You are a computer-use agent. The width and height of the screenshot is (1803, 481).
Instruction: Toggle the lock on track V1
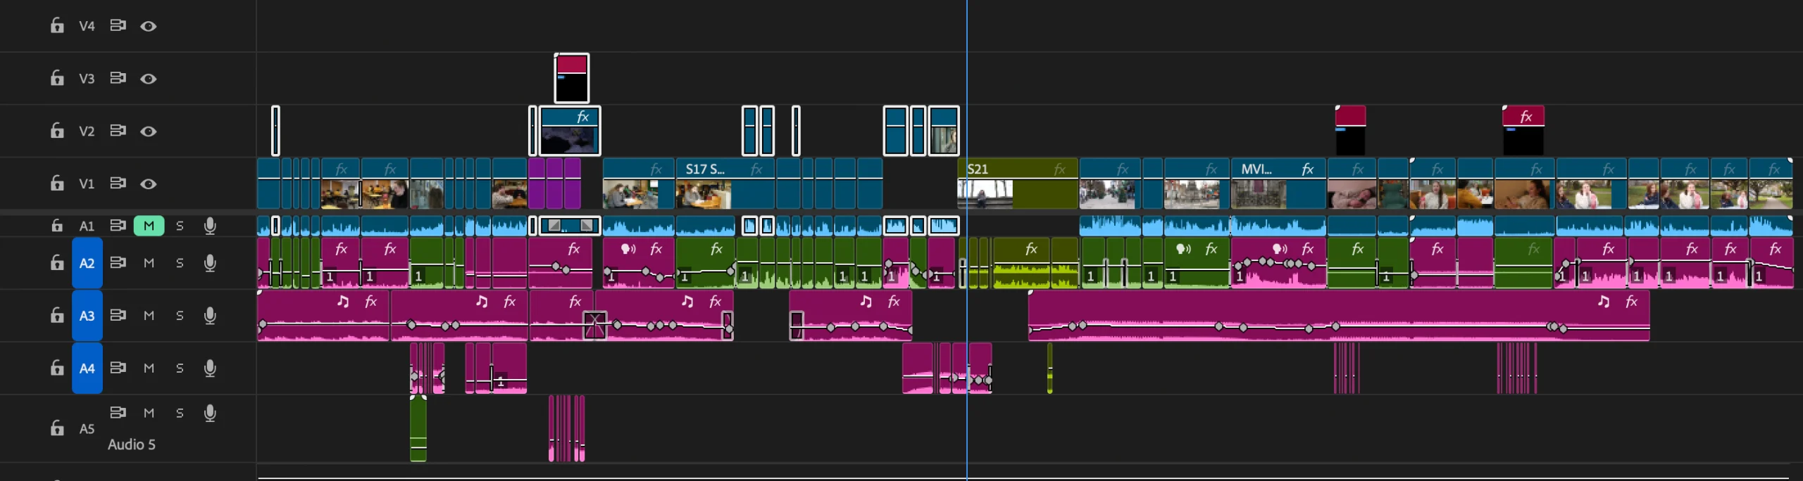click(x=57, y=184)
